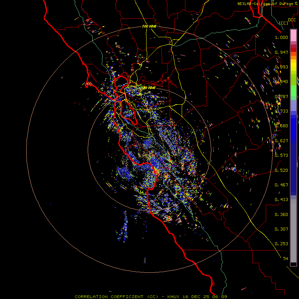Click the Correlation Coefficient KMUX caption text

point(151,297)
